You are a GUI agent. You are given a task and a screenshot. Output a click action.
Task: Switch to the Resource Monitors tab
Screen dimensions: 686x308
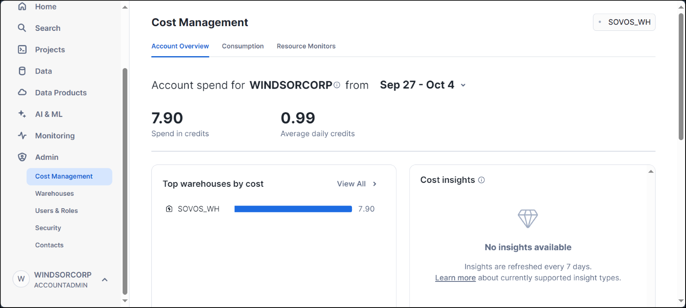306,46
